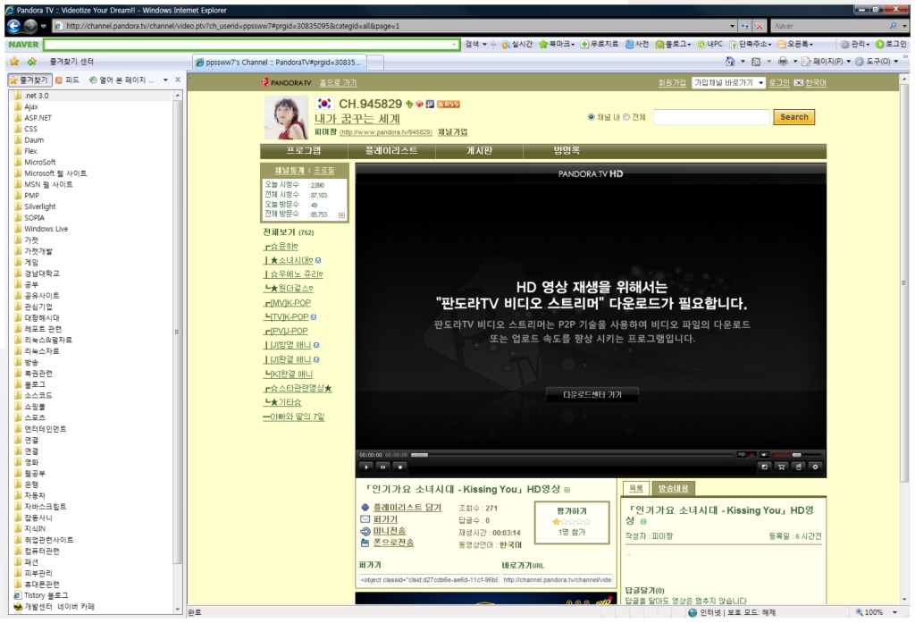
Task: Click the pause button in the video player
Action: 382,467
